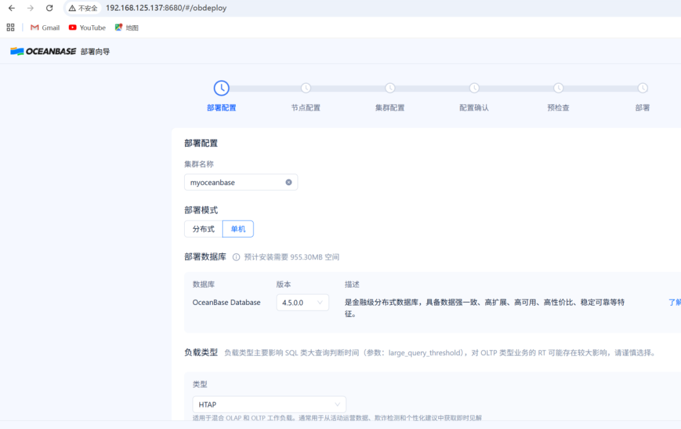
Task: Click the 部署配置 step clock icon
Action: 221,88
